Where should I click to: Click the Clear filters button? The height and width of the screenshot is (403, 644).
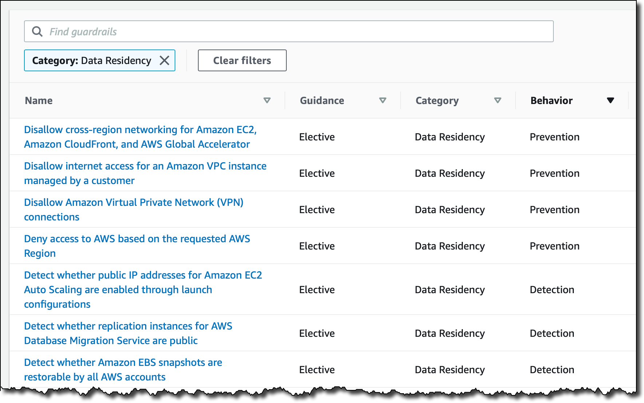pos(242,60)
